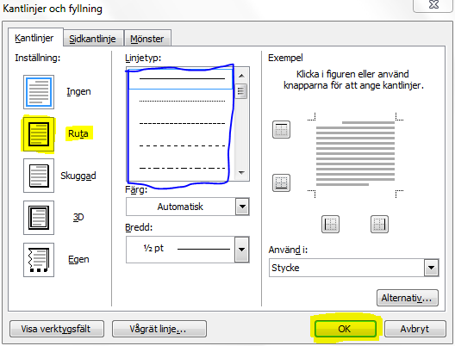Image resolution: width=455 pixels, height=346 pixels.
Task: Select the dotted line type
Action: coord(180,102)
